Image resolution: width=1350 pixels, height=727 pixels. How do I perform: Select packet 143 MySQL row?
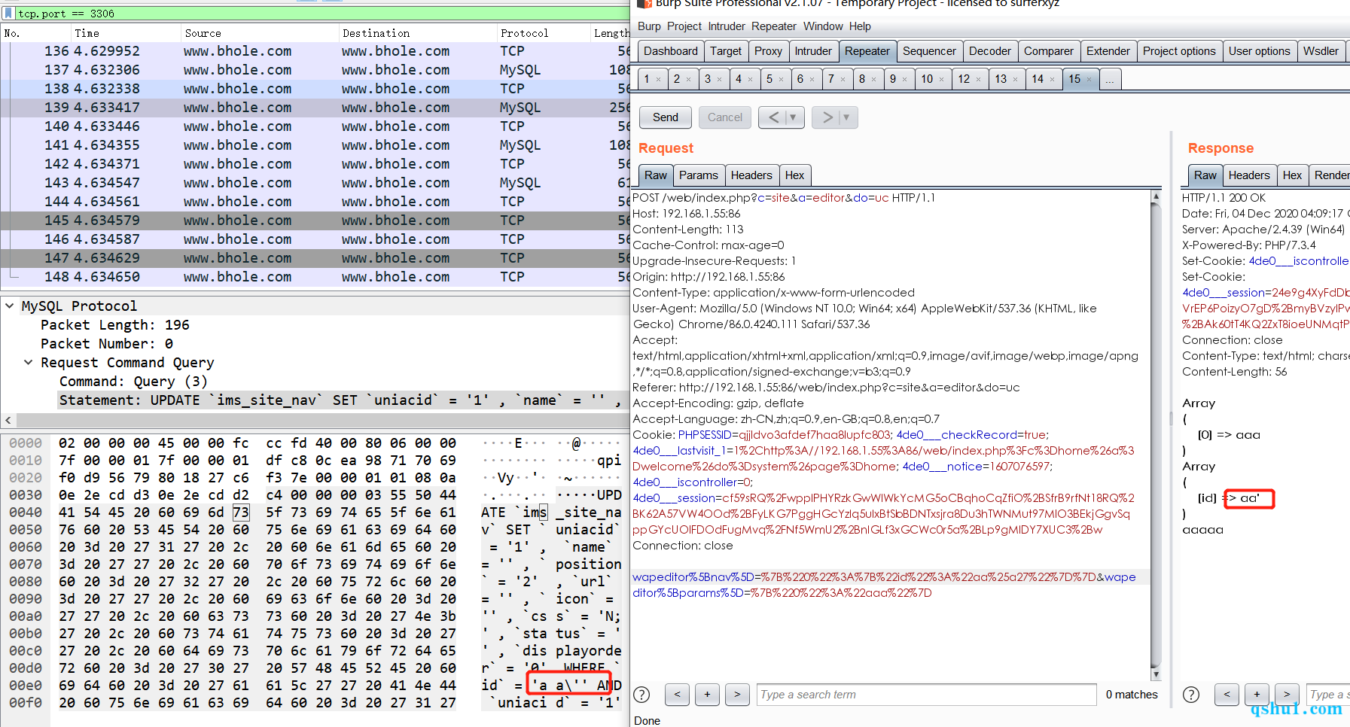pos(315,183)
